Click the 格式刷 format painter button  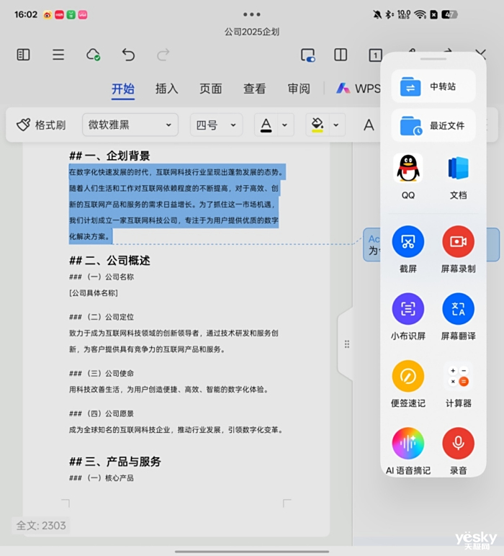click(42, 125)
